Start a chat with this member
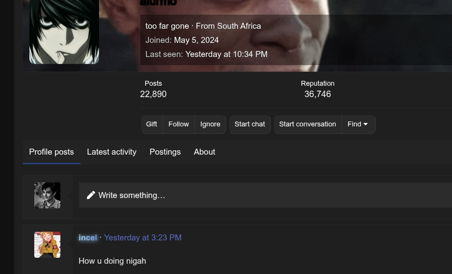 pyautogui.click(x=250, y=124)
